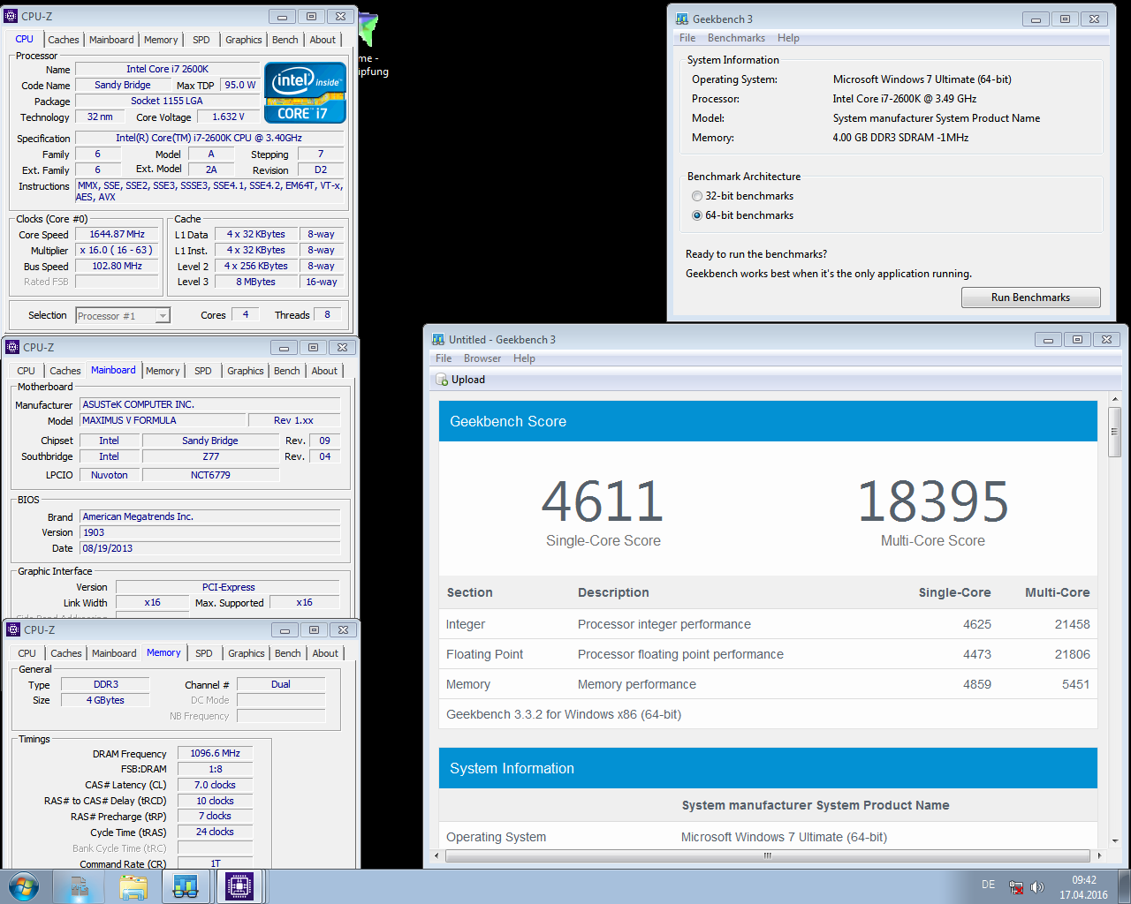Viewport: 1131px width, 904px height.
Task: Open Help menu in Untitled Geekbench results window
Action: pyautogui.click(x=524, y=358)
